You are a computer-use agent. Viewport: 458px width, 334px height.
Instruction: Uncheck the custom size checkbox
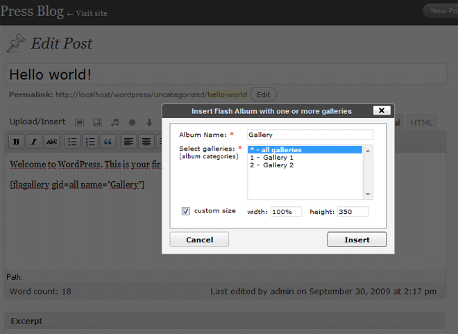185,211
